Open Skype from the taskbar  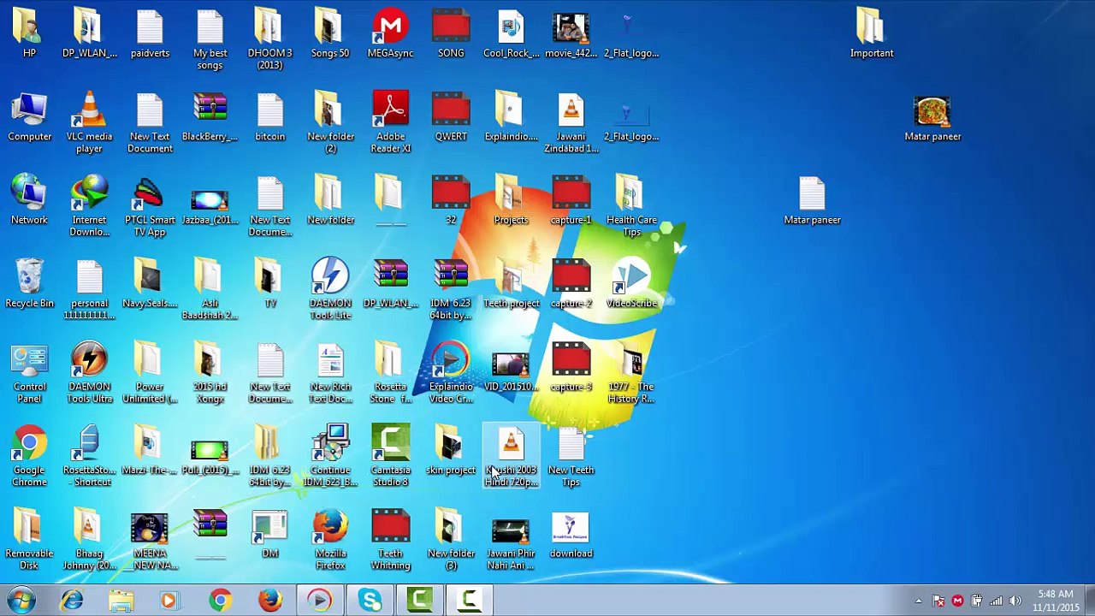pyautogui.click(x=370, y=601)
